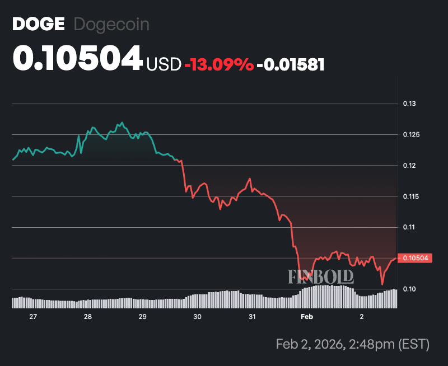Click the 0.125 price axis label

coord(412,135)
